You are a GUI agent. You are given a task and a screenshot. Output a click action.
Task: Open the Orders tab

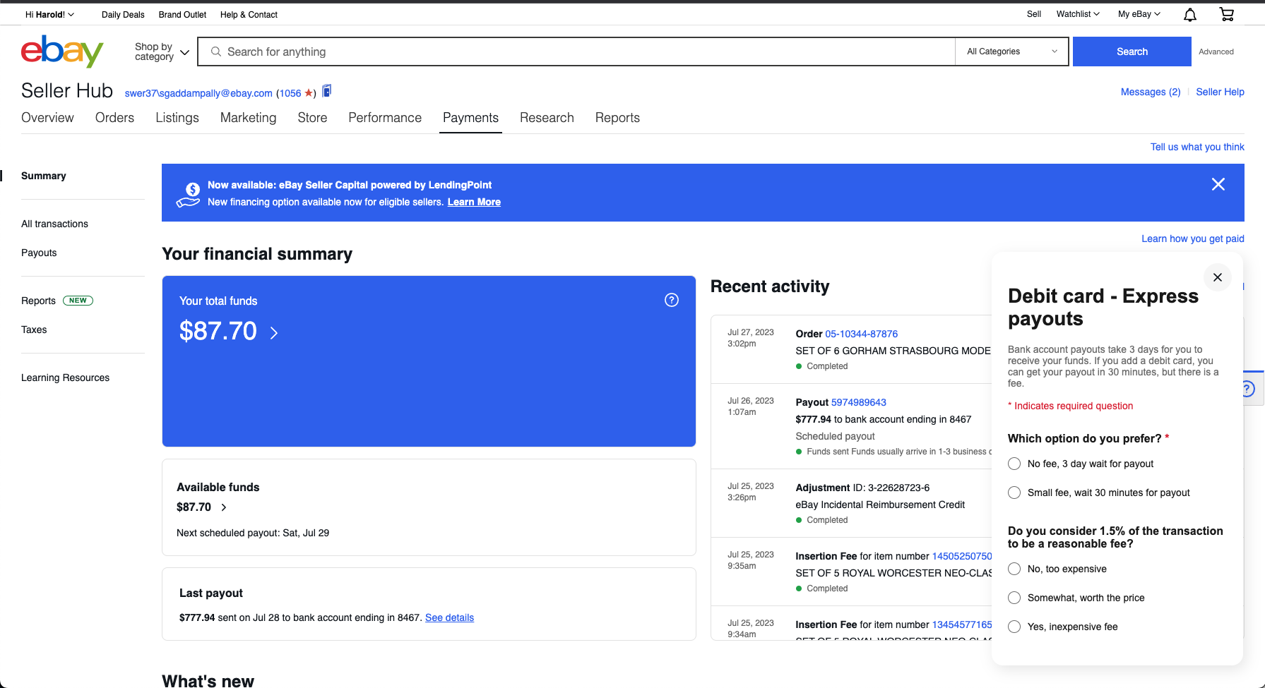[114, 118]
